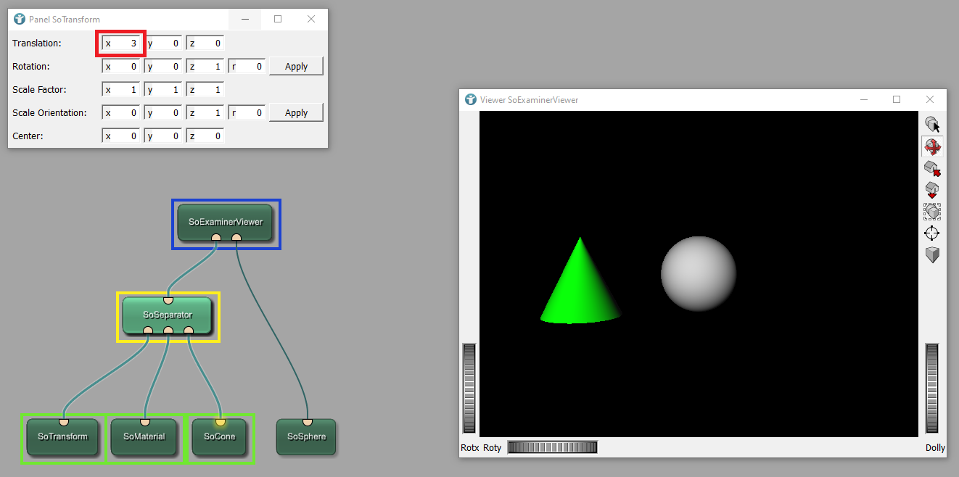Screen dimensions: 959x477
Task: Activate the view rotation mode tool
Action: (932, 146)
